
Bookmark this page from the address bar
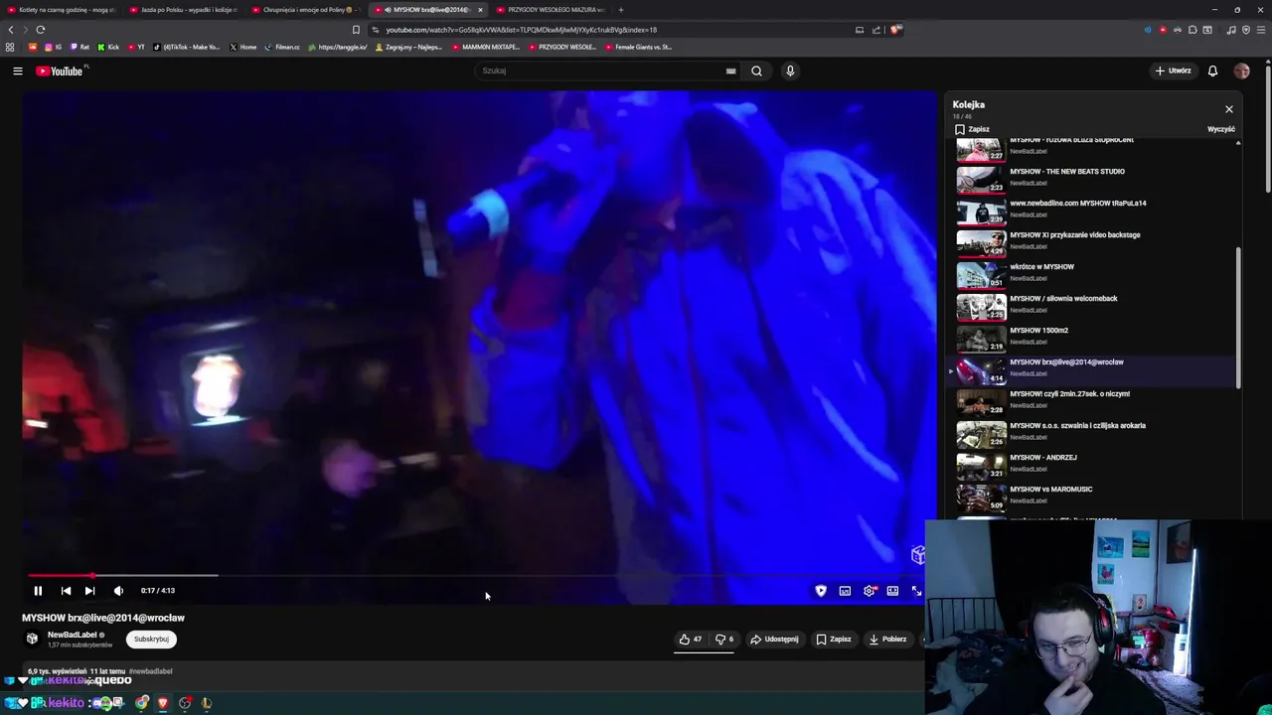coord(356,30)
